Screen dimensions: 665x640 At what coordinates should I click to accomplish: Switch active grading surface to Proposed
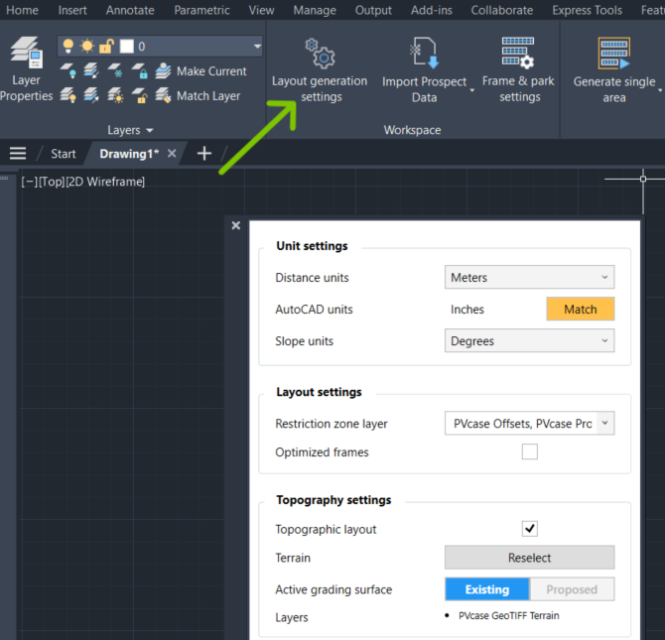[x=572, y=589]
